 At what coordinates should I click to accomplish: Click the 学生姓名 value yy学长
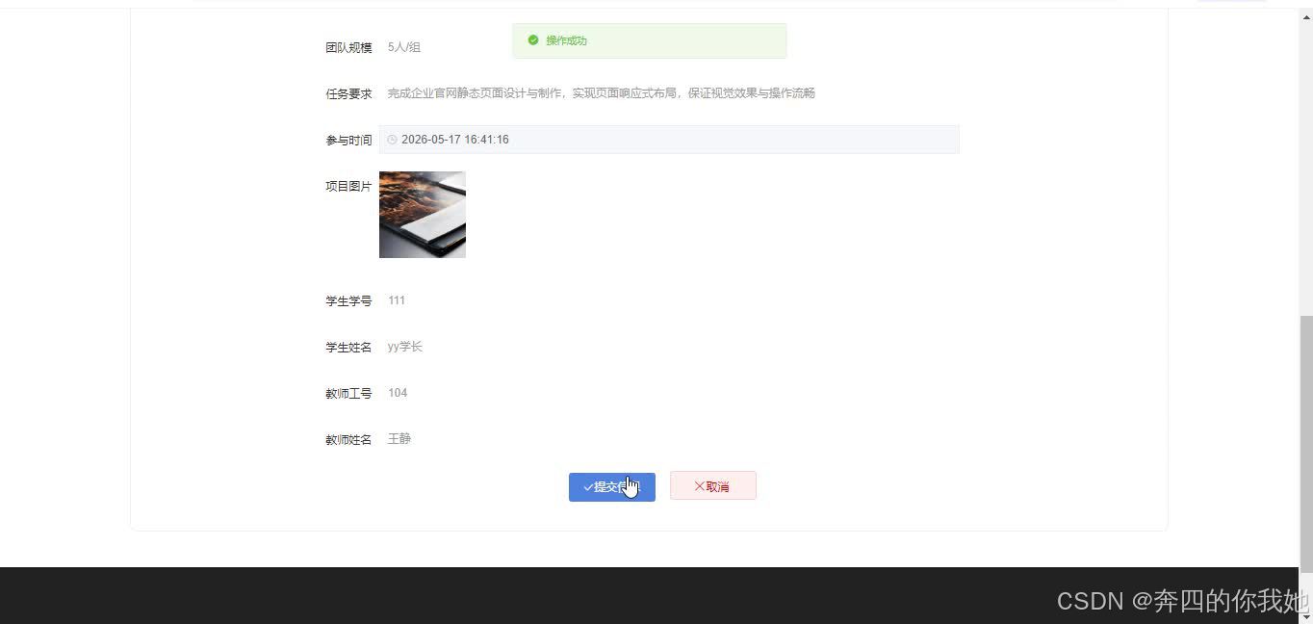(x=405, y=347)
